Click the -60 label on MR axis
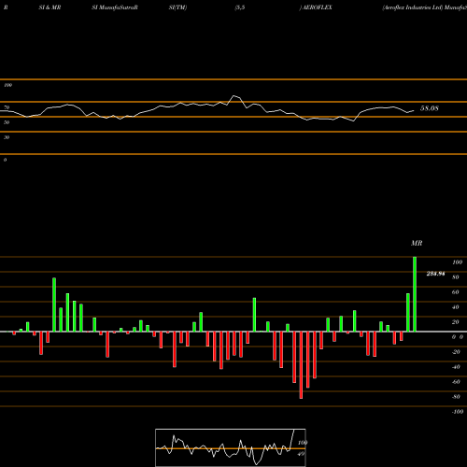467x467 pixels. pos(456,382)
